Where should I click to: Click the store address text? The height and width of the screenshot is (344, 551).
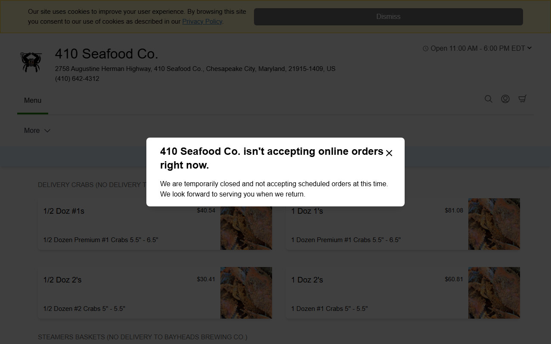tap(195, 69)
